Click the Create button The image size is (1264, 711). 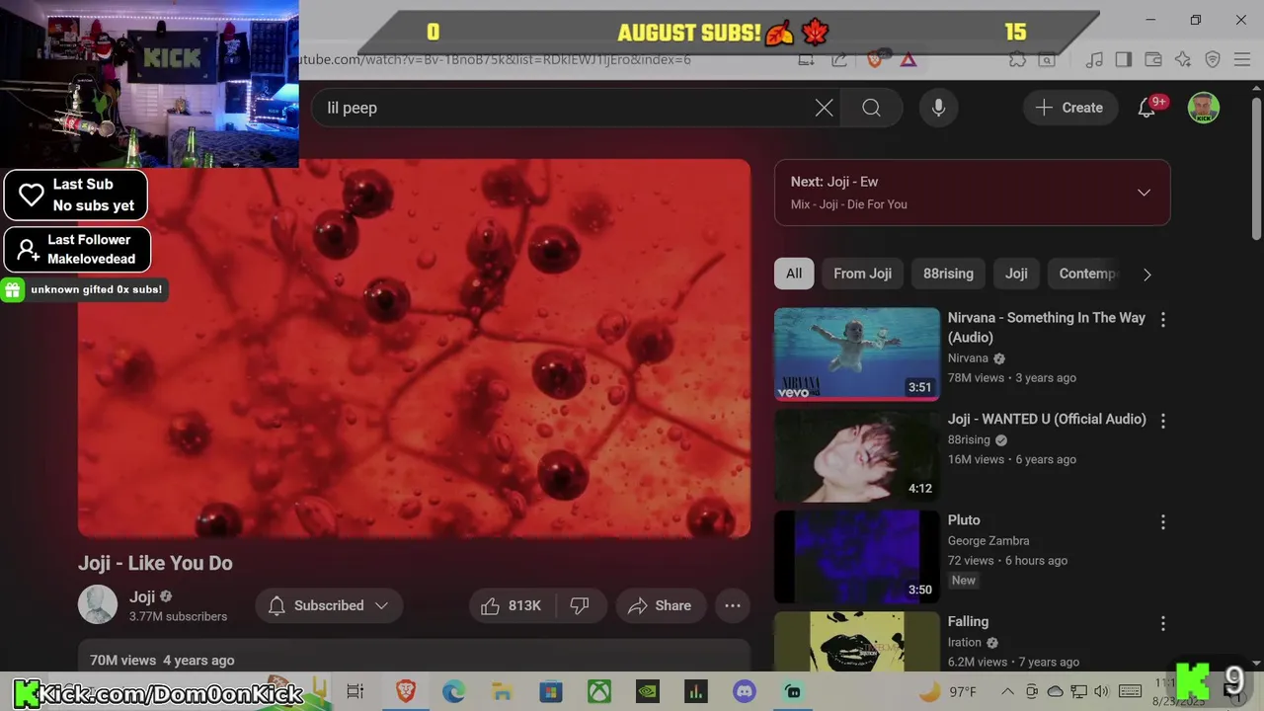pyautogui.click(x=1068, y=108)
